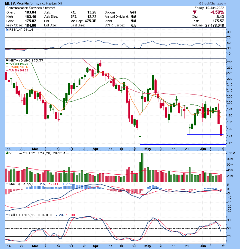Click the MACD histogram value -1.274
Image resolution: width=240 pixels, height=249 pixels.
click(66, 184)
